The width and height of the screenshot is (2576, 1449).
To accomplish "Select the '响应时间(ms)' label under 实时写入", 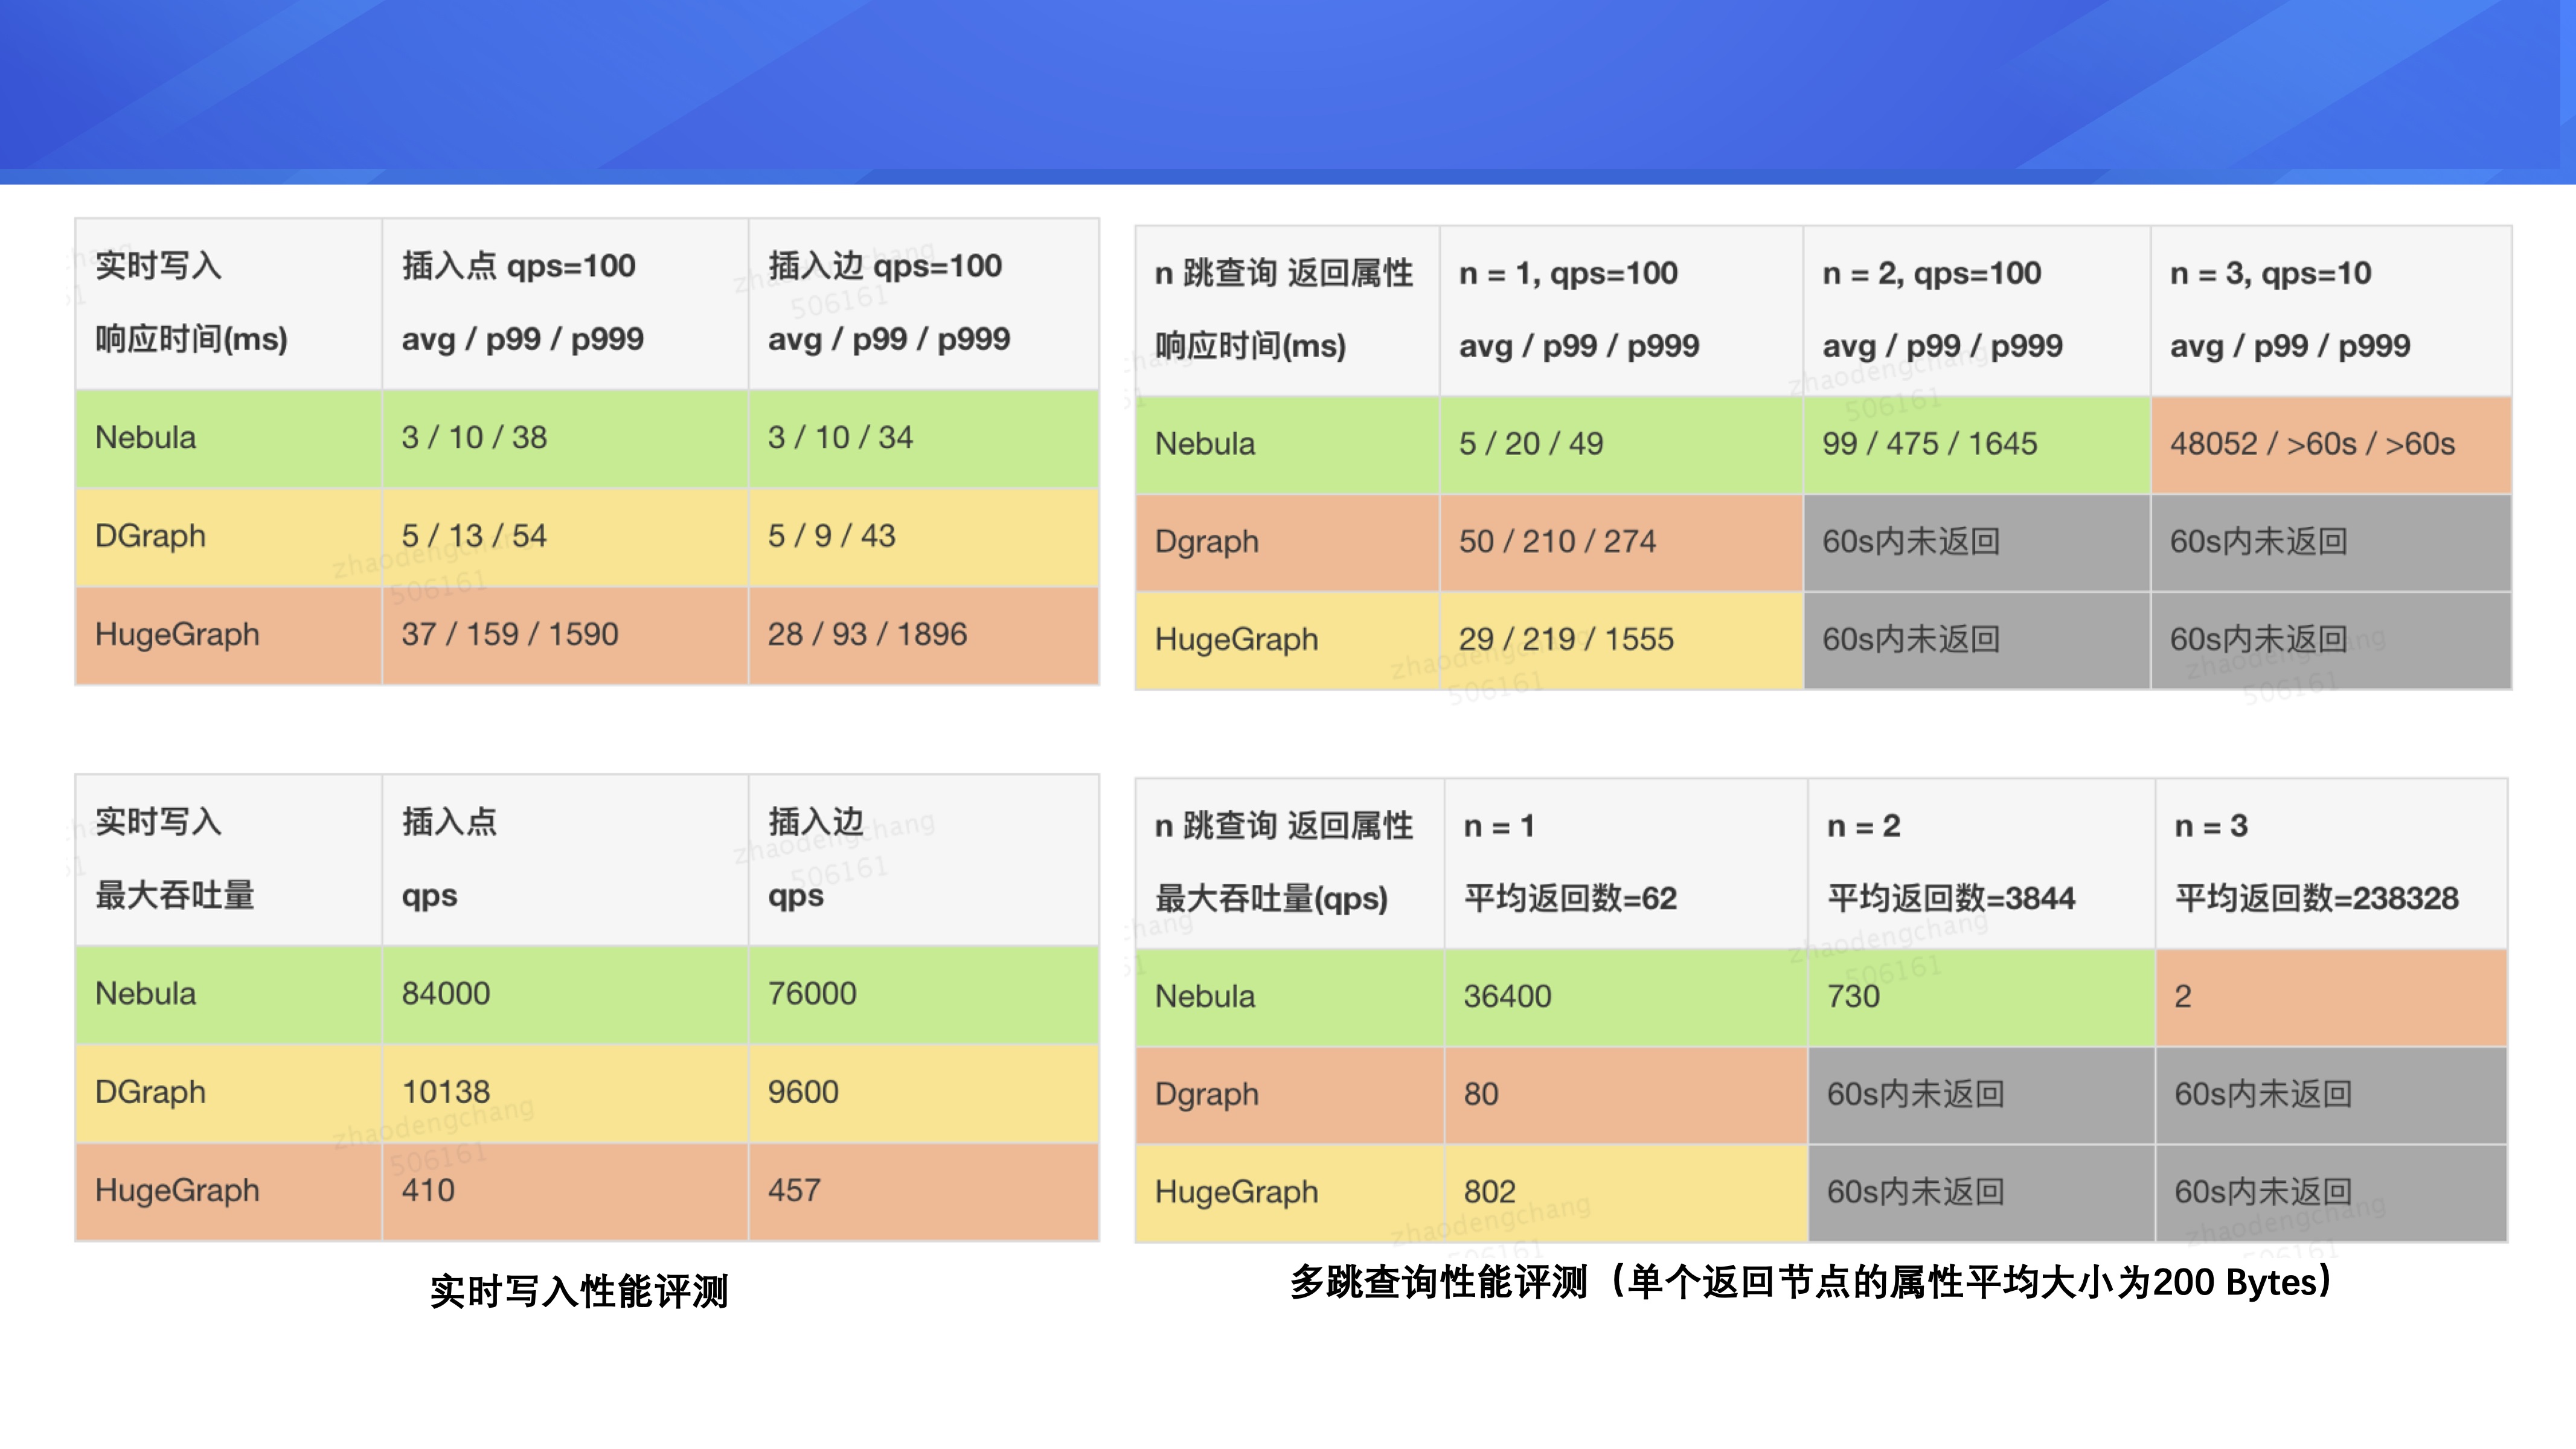I will [191, 340].
